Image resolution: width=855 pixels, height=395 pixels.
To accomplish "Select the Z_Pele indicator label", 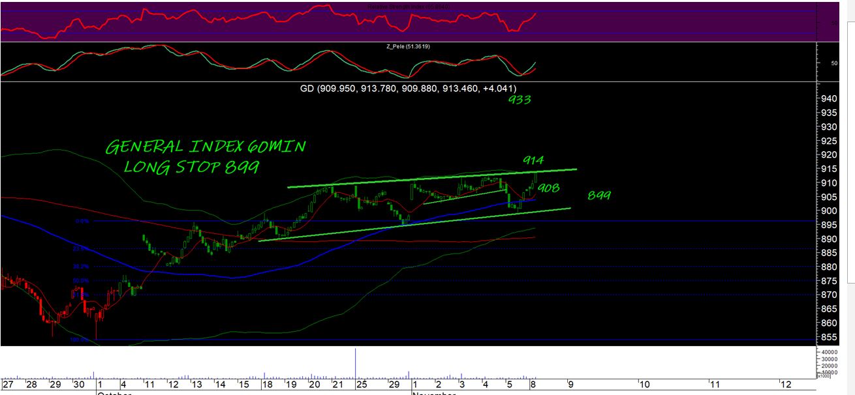I will 408,47.
